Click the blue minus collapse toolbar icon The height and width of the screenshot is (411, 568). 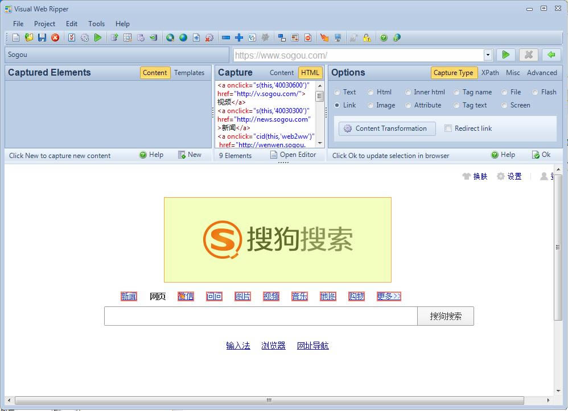point(226,38)
